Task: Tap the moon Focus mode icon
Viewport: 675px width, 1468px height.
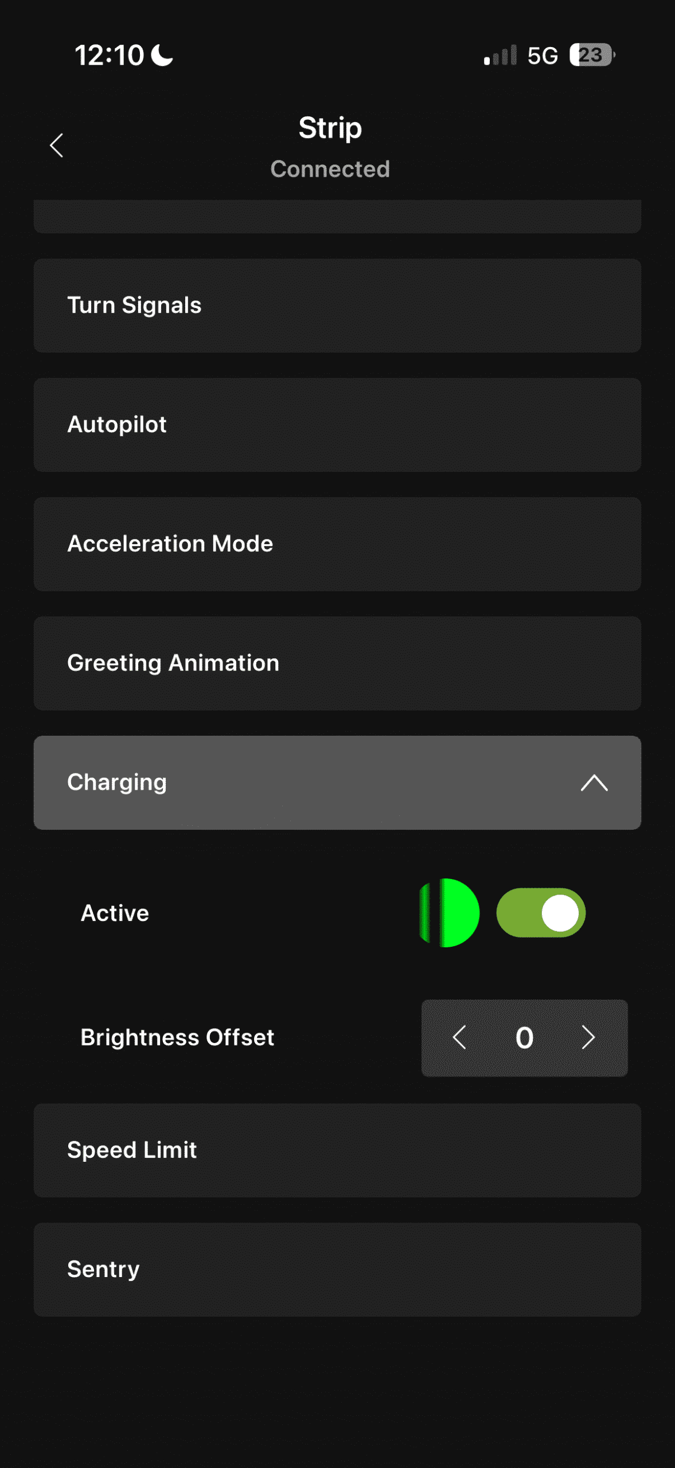Action: [x=162, y=56]
